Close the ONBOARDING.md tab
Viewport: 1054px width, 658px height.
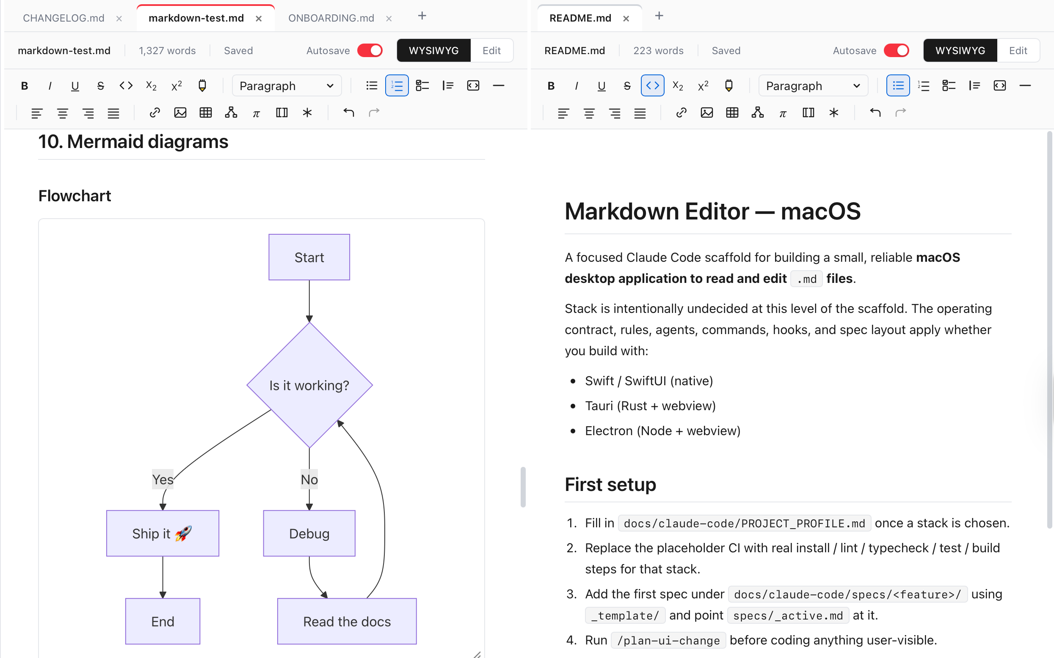389,19
